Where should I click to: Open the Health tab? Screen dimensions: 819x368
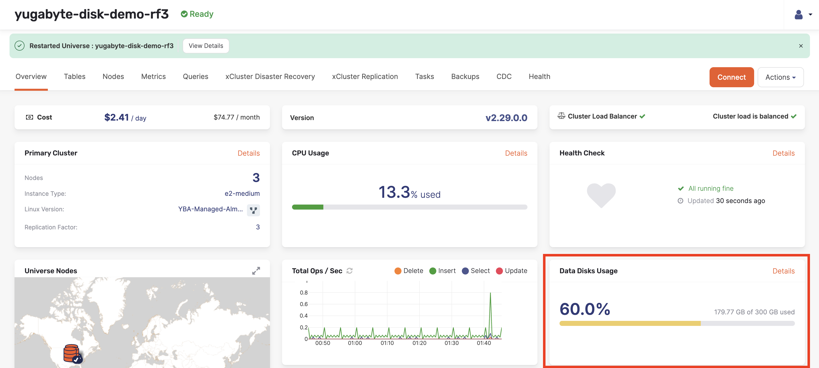(539, 76)
